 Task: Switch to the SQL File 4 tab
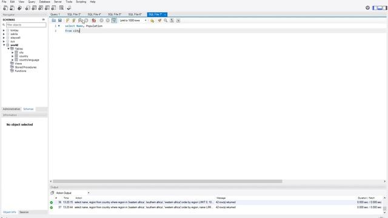coord(95,15)
